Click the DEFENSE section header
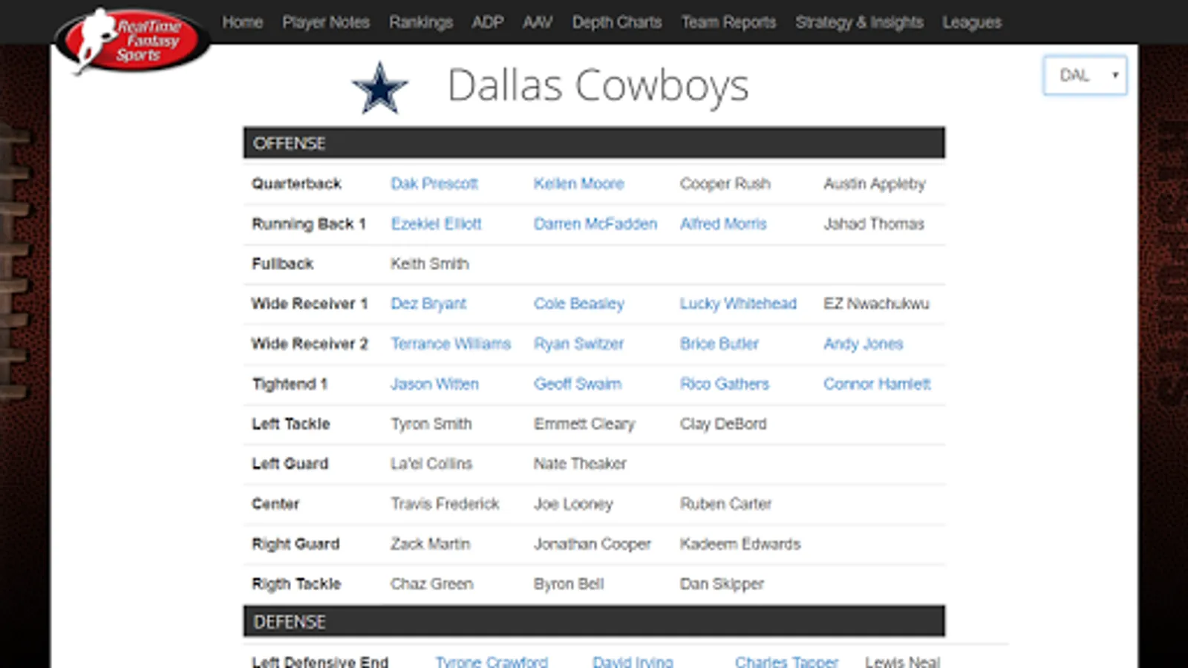The height and width of the screenshot is (668, 1188). pyautogui.click(x=594, y=621)
